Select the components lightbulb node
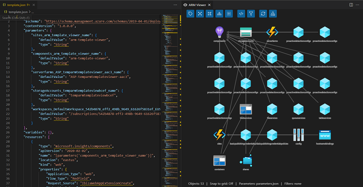 click(x=219, y=32)
